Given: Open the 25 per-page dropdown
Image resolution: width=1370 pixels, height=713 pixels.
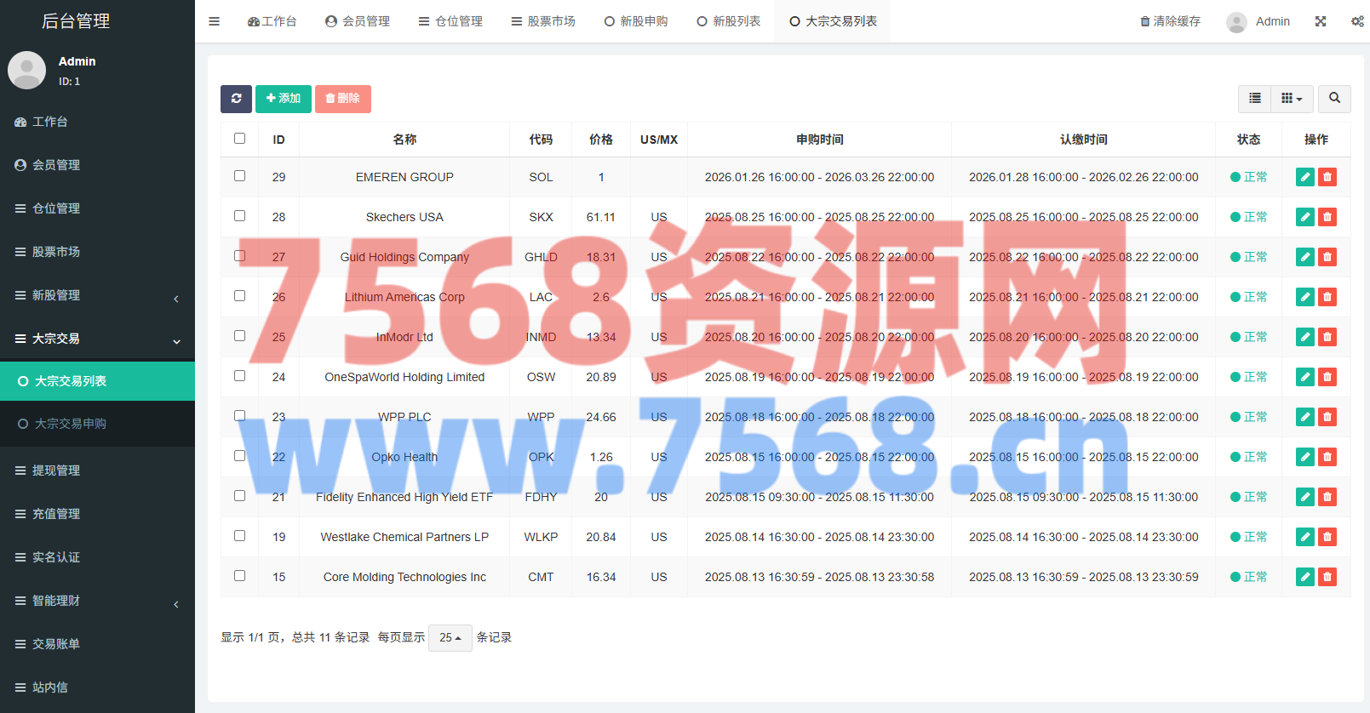Looking at the screenshot, I should click(450, 637).
